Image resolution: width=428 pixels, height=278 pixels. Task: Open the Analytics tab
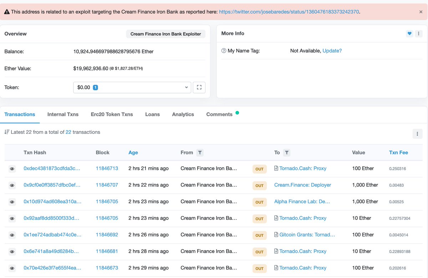[x=183, y=114]
